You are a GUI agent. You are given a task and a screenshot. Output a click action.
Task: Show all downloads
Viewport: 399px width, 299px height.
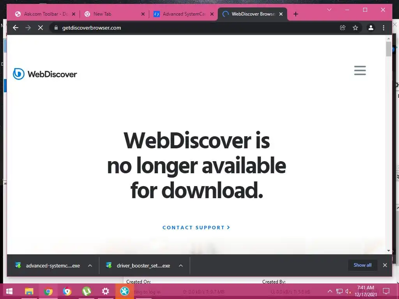click(x=362, y=265)
